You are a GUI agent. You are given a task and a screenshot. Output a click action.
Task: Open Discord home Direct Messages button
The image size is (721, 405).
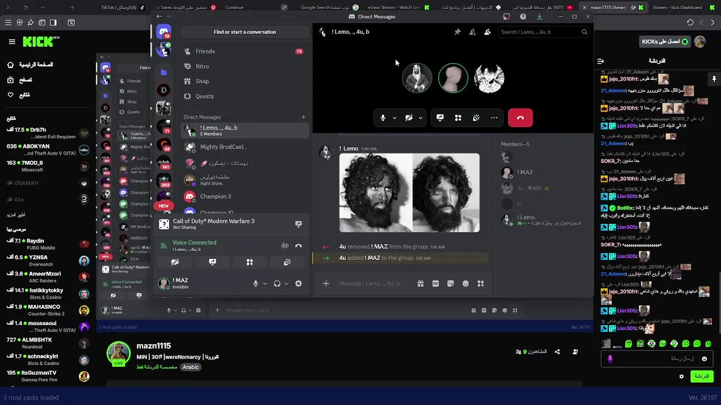164,32
